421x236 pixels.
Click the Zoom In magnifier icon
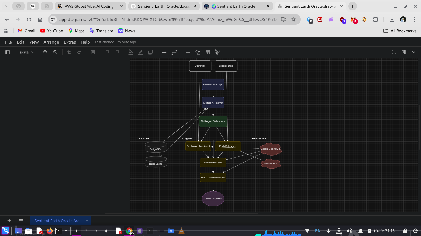pyautogui.click(x=46, y=52)
